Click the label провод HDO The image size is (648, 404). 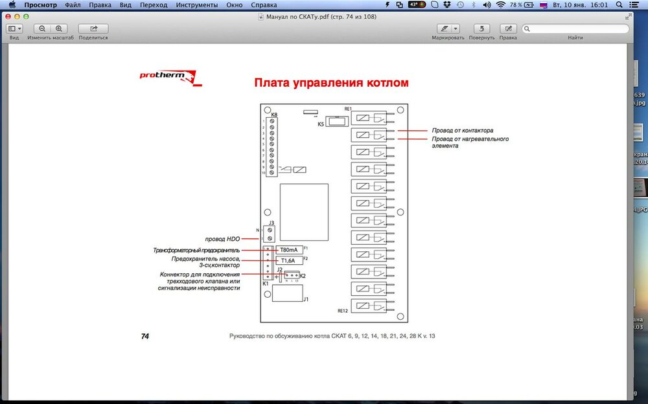click(222, 239)
